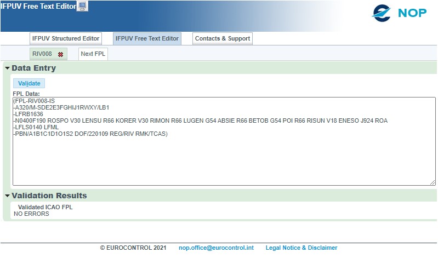
Task: Collapse the Validation Results section arrow
Action: click(7, 196)
